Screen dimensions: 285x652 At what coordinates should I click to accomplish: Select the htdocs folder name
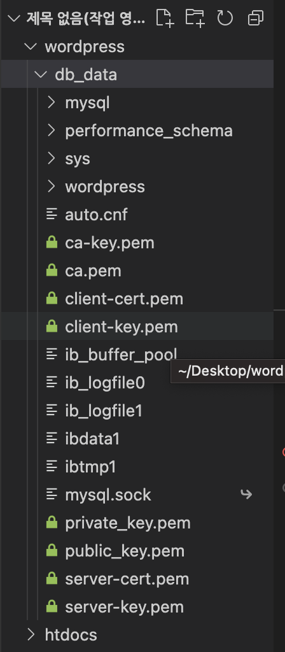coord(71,635)
